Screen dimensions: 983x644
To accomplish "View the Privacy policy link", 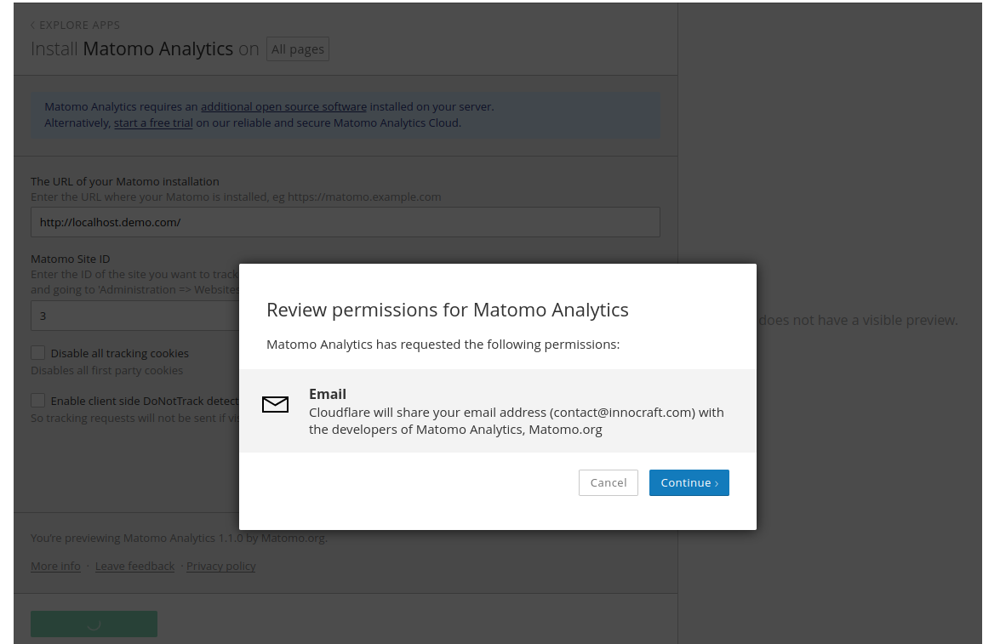I will [220, 567].
